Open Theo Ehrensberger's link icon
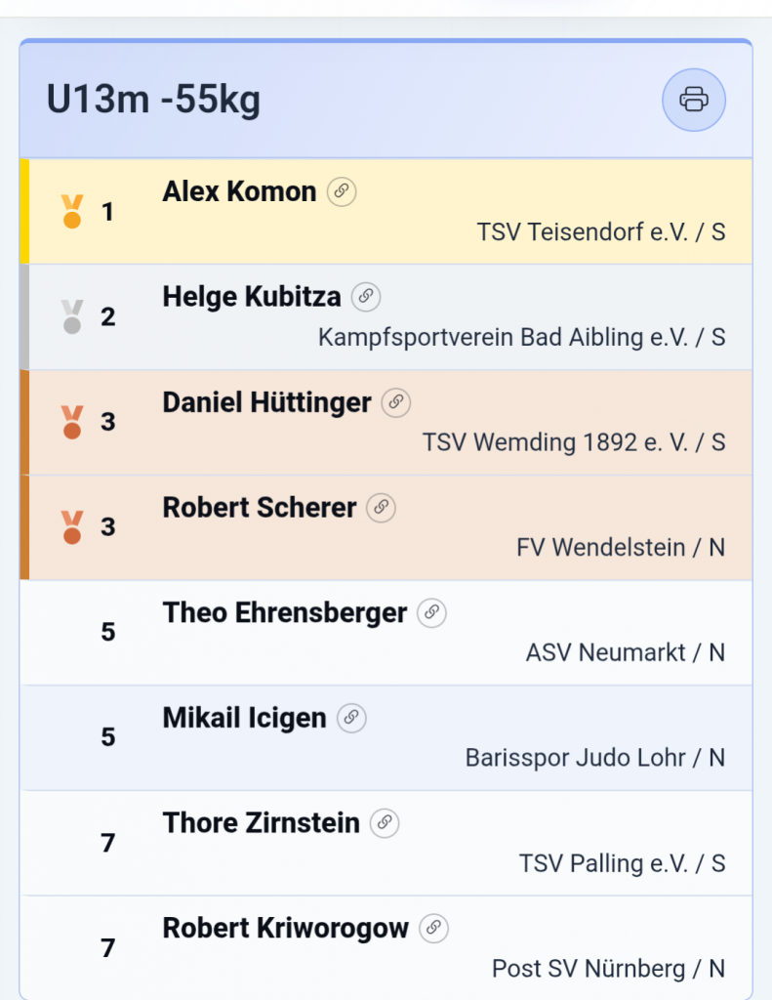Image resolution: width=772 pixels, height=1000 pixels. point(431,613)
